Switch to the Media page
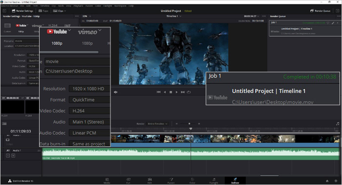Image resolution: width=342 pixels, height=185 pixels. (x=107, y=181)
